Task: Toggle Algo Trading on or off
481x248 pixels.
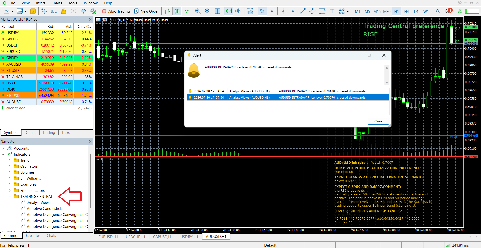Action: point(116,11)
